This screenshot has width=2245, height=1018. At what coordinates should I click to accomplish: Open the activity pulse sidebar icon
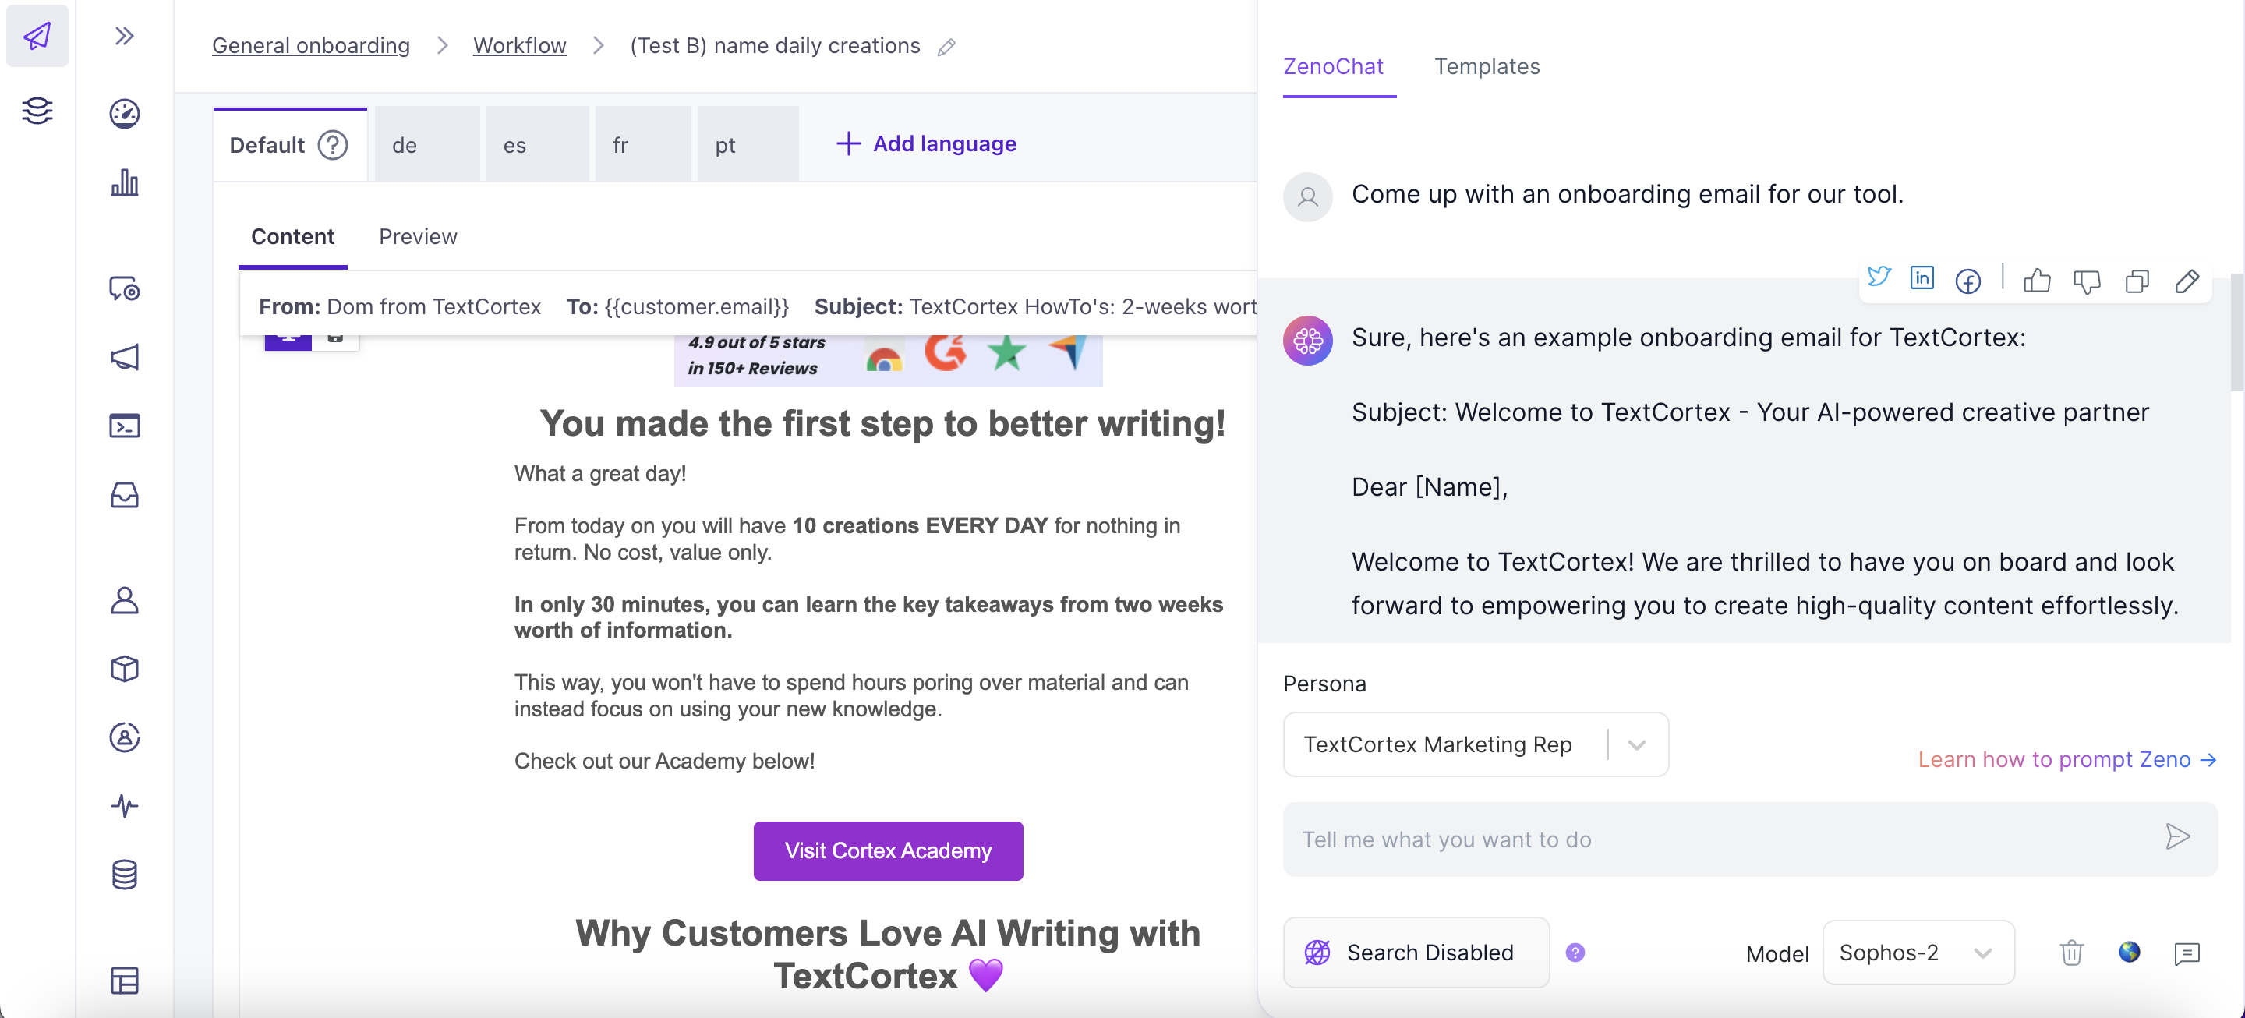[125, 805]
